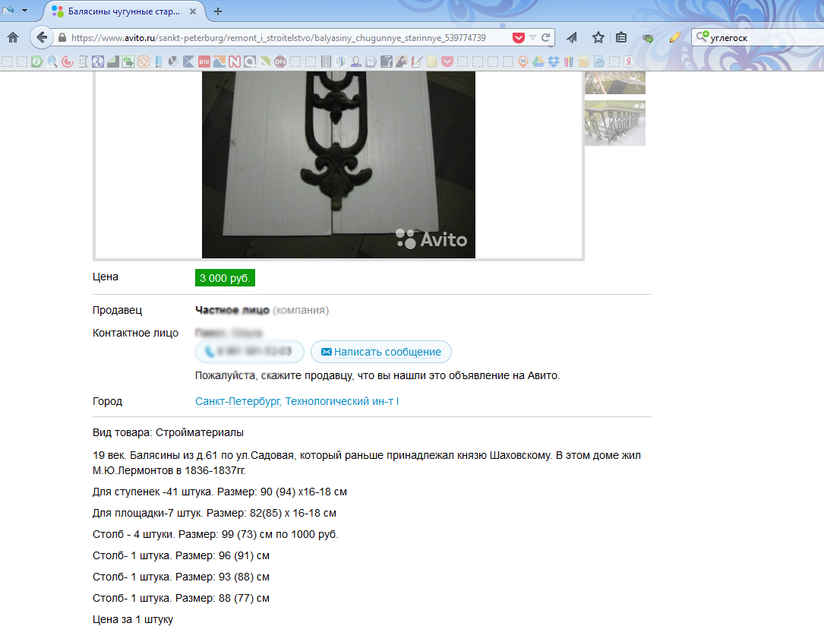Viewport: 824px width, 642px height.
Task: Click the Столб- 1 штука 96 (91) см line
Action: 181,556
